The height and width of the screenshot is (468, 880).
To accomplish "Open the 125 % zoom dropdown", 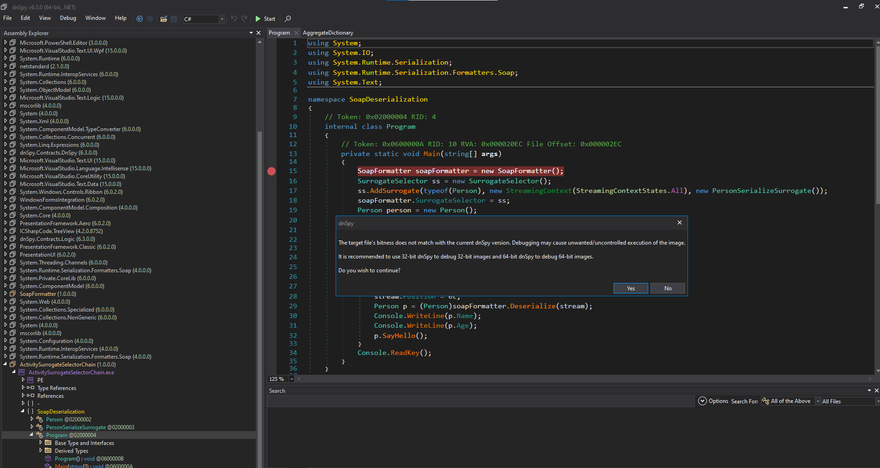I will pos(291,379).
